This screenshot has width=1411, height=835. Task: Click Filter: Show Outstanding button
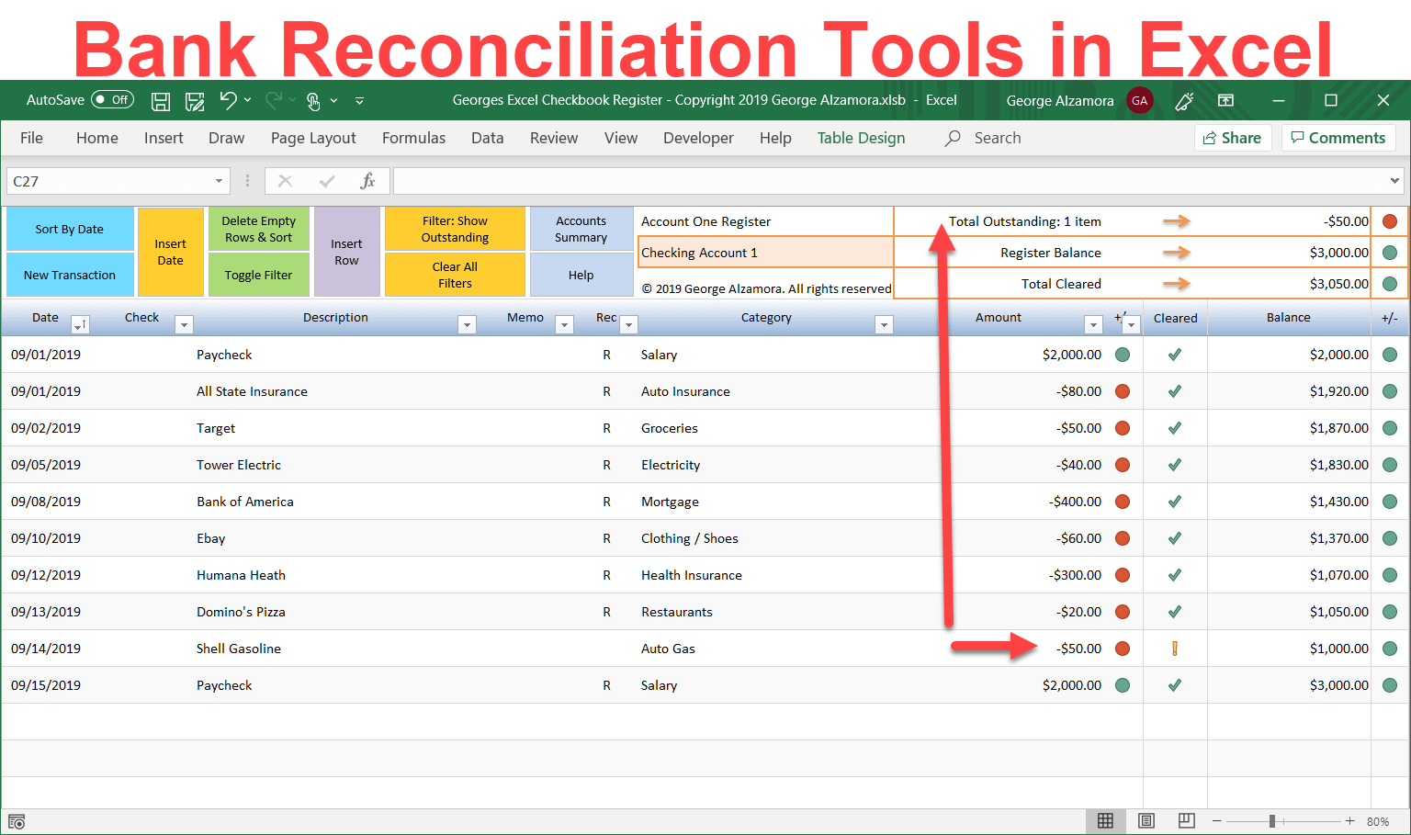pyautogui.click(x=455, y=229)
